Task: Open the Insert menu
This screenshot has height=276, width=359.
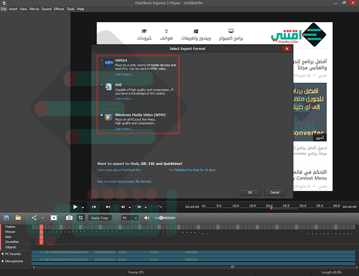Action: [x=13, y=9]
